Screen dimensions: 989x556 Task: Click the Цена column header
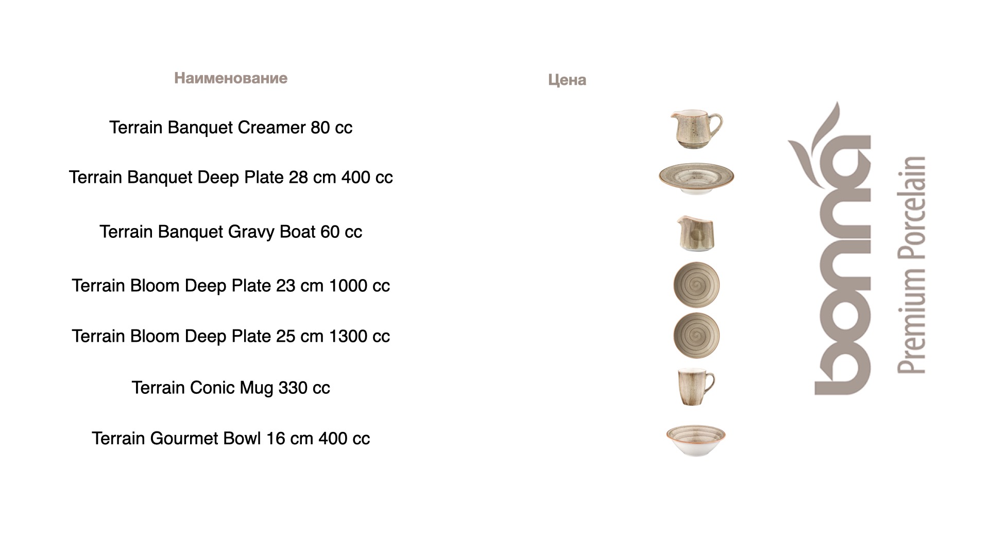[x=567, y=80]
